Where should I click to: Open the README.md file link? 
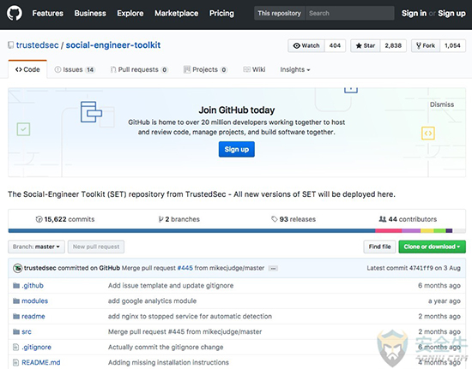pyautogui.click(x=41, y=362)
